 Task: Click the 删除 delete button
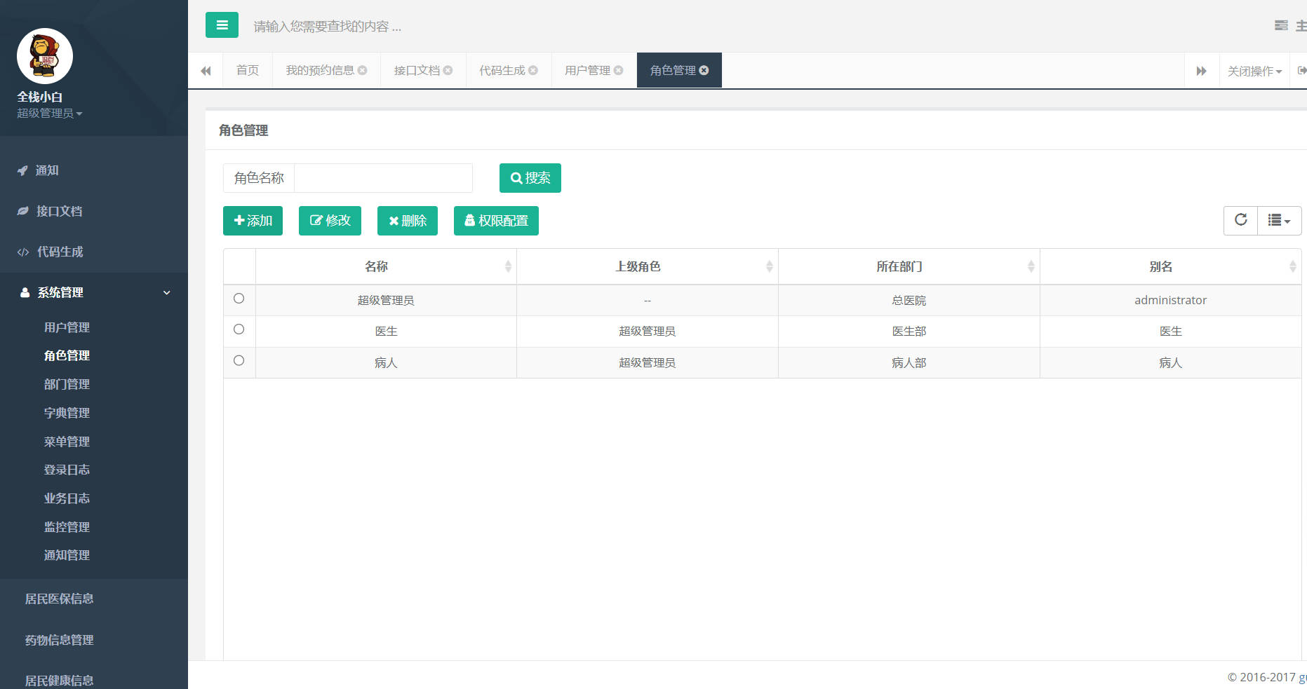408,221
